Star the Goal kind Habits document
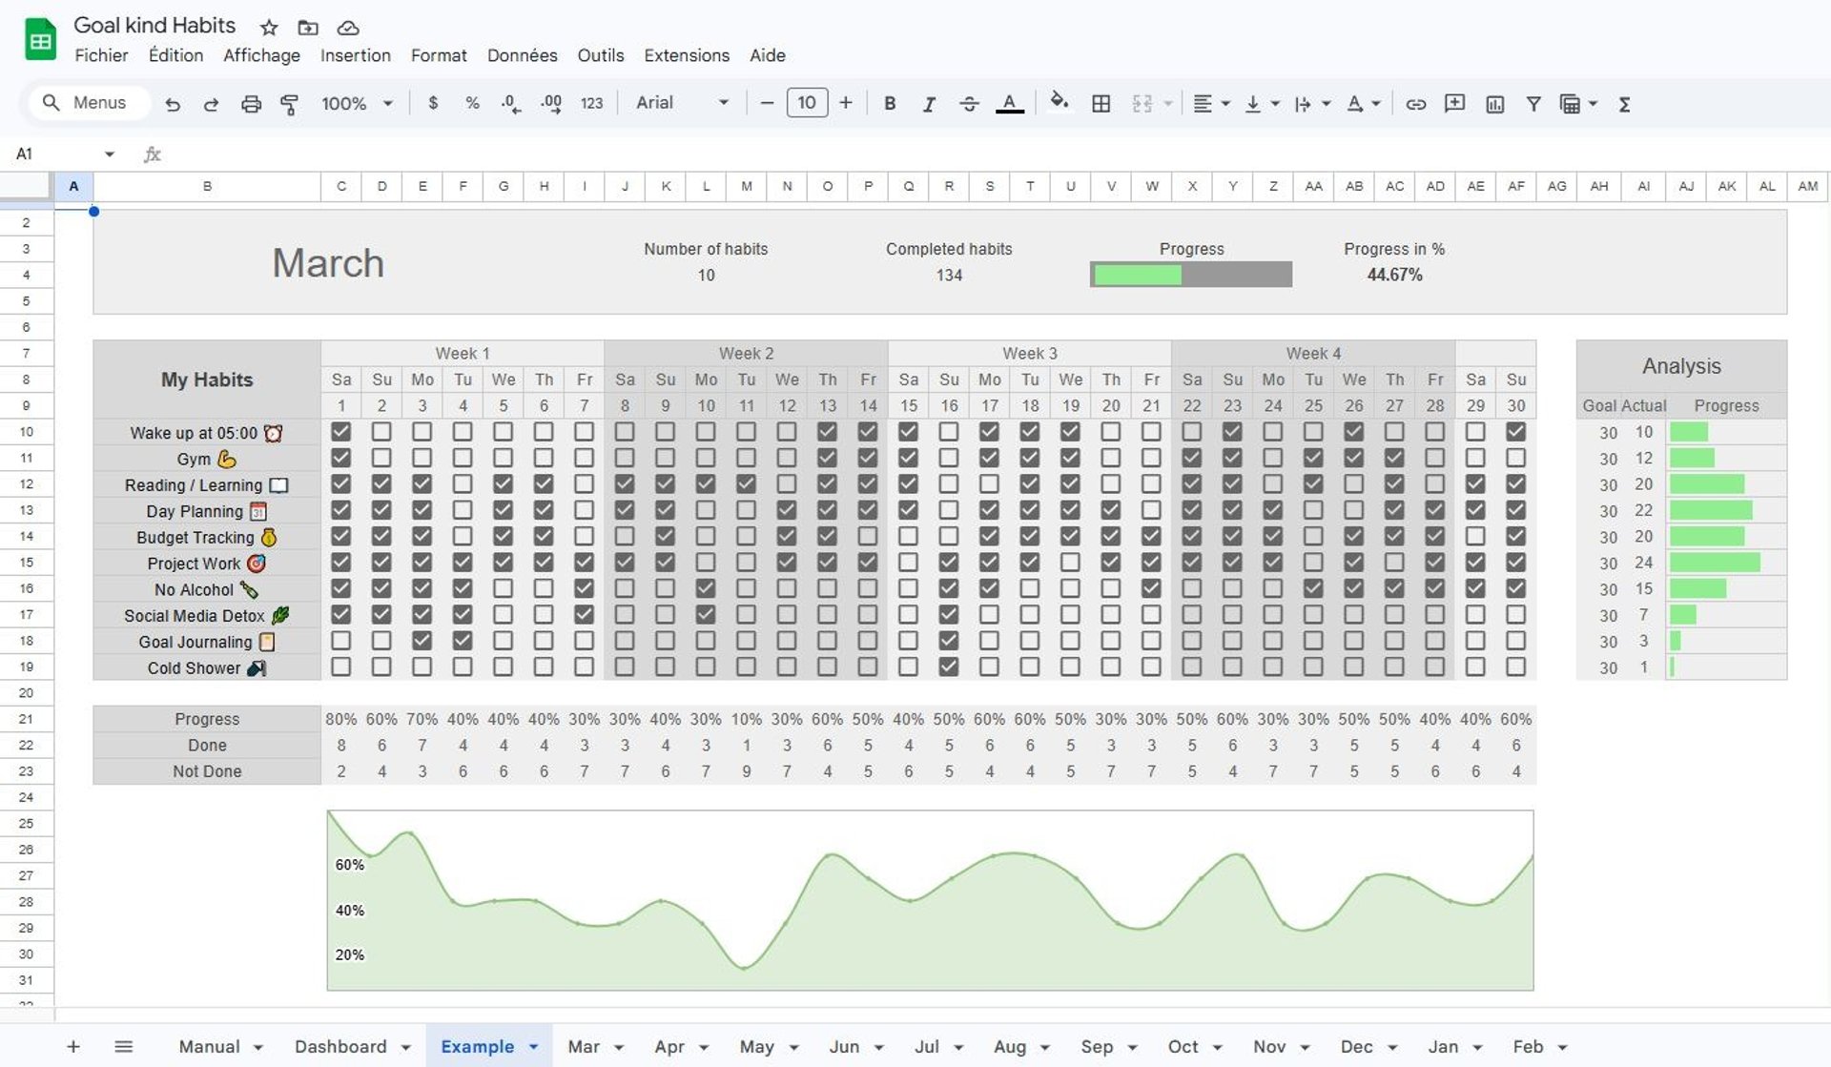The height and width of the screenshot is (1067, 1831). pos(269,28)
